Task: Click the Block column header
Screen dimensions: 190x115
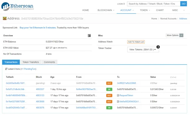Action: point(39,77)
